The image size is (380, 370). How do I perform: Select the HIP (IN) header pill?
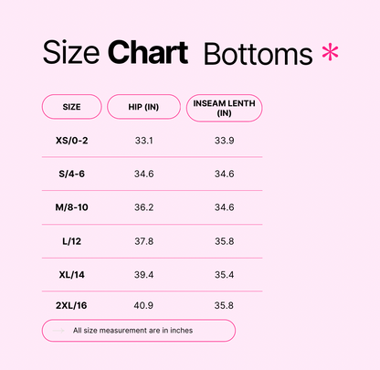(x=143, y=107)
